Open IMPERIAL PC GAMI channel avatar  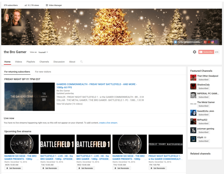coord(193,95)
